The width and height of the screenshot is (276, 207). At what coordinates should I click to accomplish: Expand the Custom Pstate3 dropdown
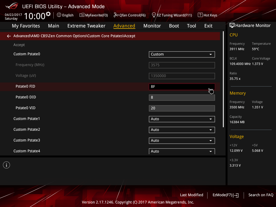[182, 140]
